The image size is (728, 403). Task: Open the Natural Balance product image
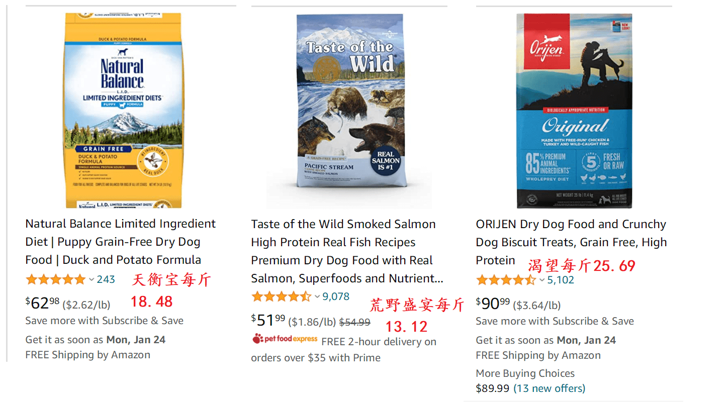(x=123, y=111)
